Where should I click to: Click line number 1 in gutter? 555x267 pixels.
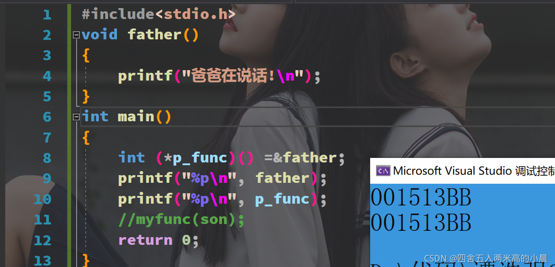click(47, 15)
